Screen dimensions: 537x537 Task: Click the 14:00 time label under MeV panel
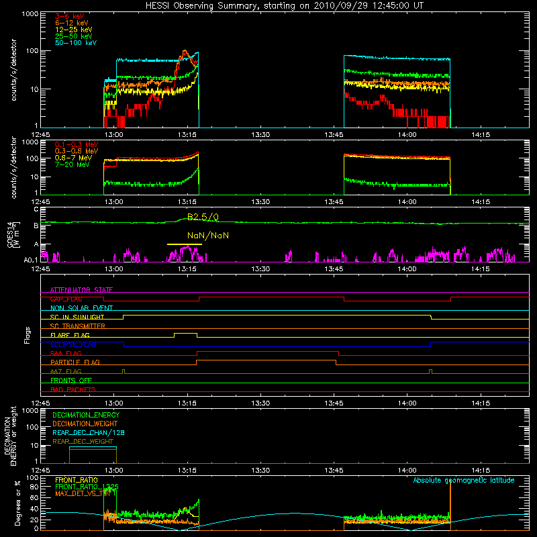point(407,202)
